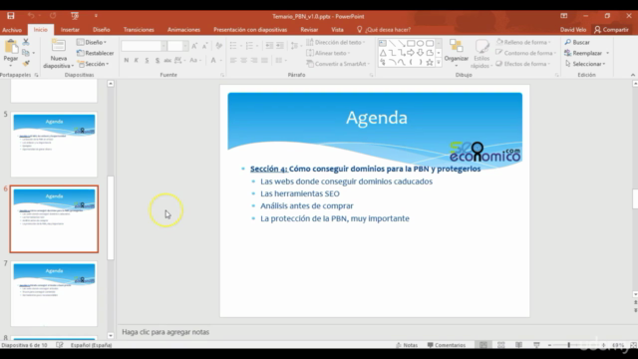
Task: Switch to Transiciones ribbon tab
Action: click(139, 30)
